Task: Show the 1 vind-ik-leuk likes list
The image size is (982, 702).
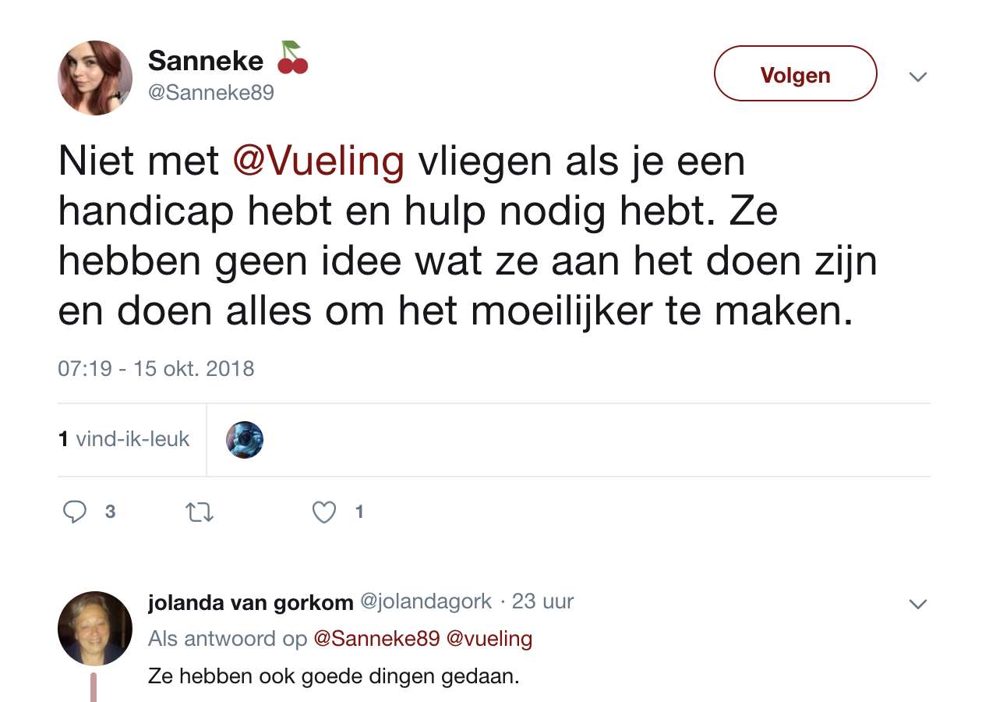Action: (124, 439)
